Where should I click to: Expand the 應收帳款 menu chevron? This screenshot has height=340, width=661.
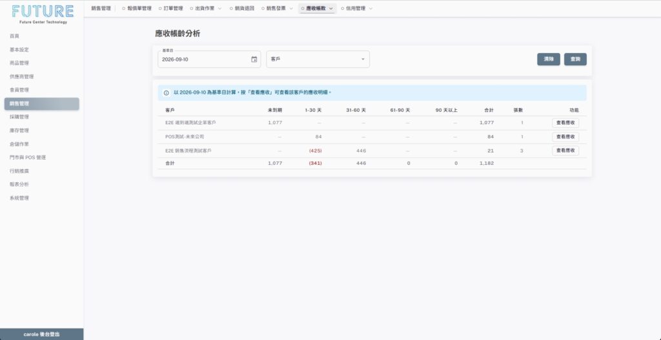coord(330,8)
